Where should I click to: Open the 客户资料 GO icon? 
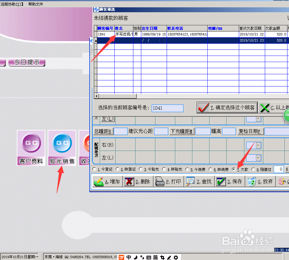(x=31, y=148)
